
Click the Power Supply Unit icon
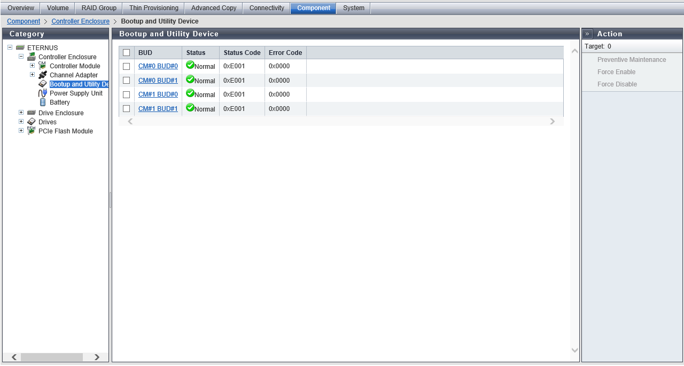click(x=43, y=93)
